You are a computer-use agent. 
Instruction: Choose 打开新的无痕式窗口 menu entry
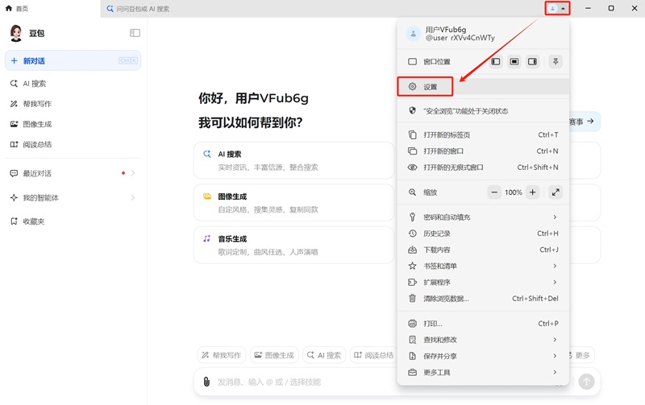click(483, 167)
